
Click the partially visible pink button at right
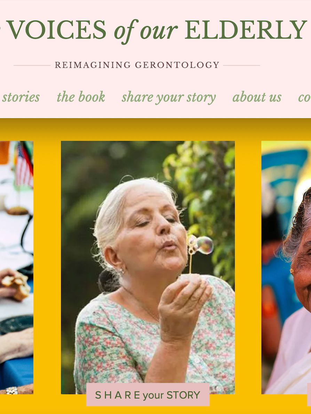click(x=309, y=395)
